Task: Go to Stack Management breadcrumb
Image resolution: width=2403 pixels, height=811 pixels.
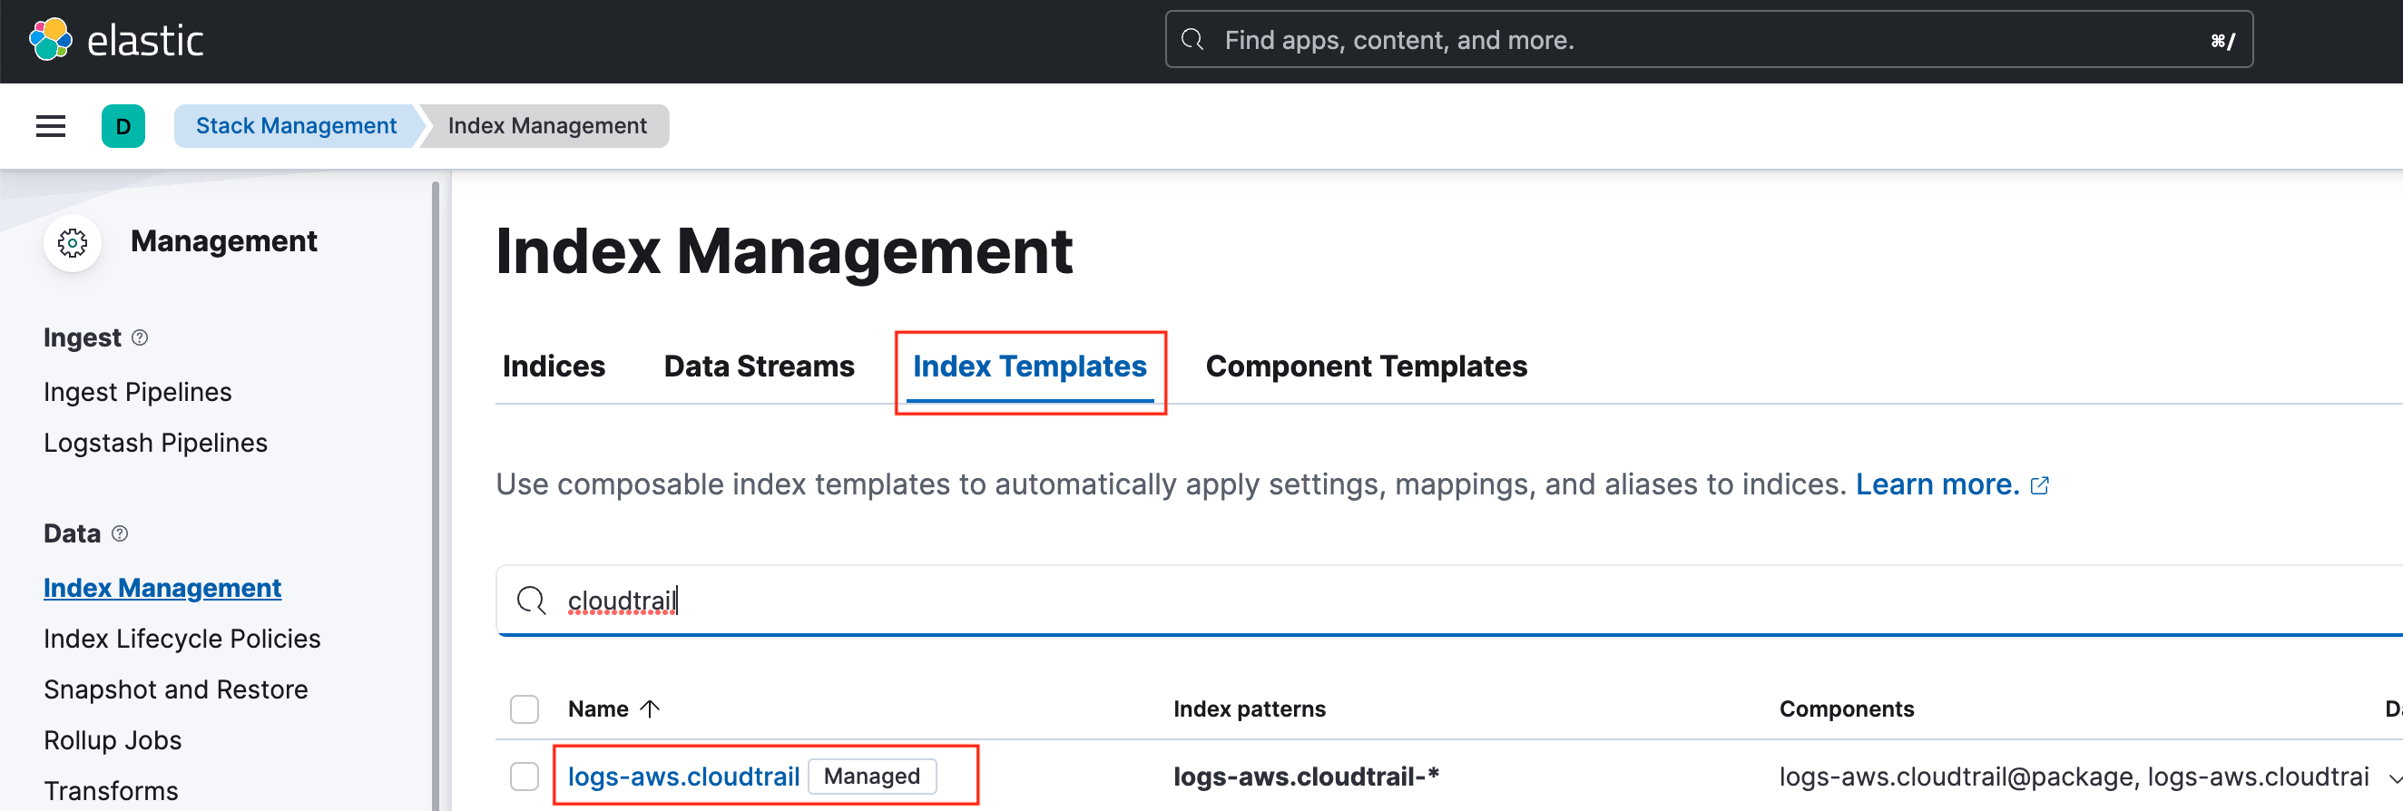Action: [296, 126]
